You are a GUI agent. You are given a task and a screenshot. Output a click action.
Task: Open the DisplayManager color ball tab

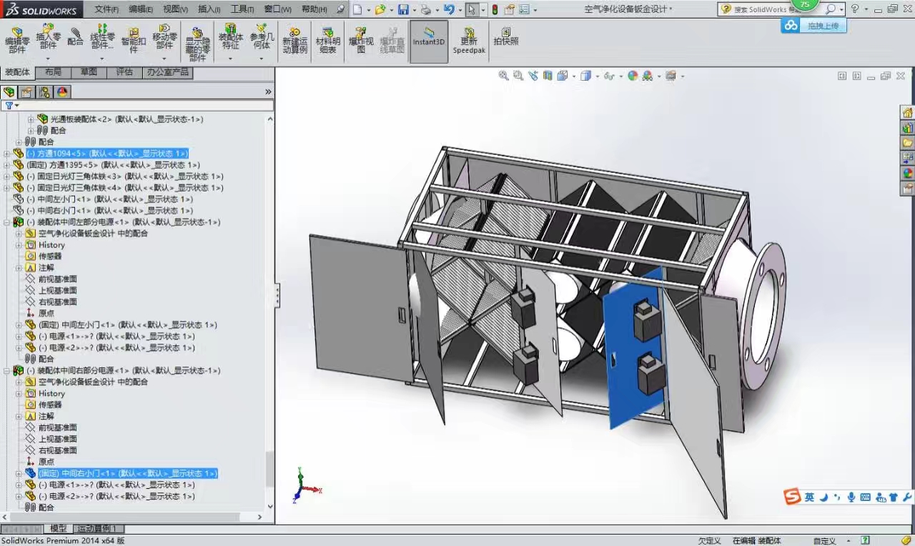63,91
